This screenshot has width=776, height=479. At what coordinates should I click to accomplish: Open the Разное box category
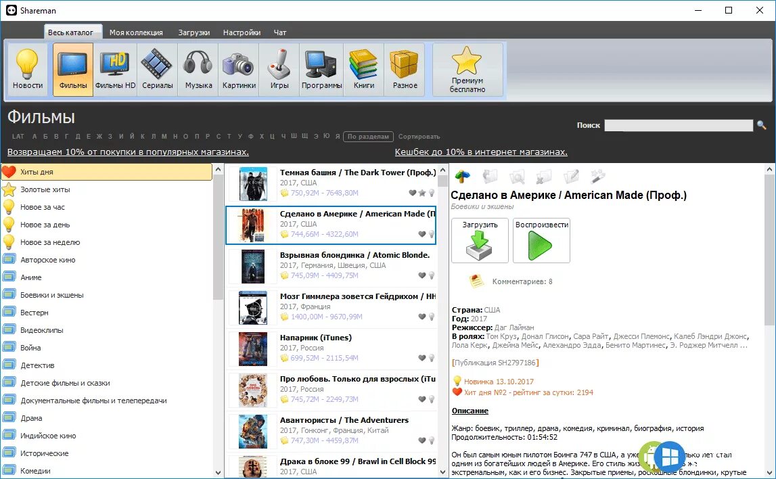405,69
